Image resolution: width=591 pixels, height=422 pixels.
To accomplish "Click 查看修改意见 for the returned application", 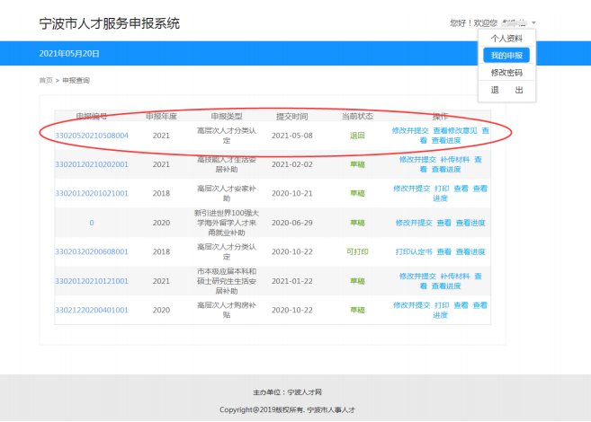I will tap(455, 130).
